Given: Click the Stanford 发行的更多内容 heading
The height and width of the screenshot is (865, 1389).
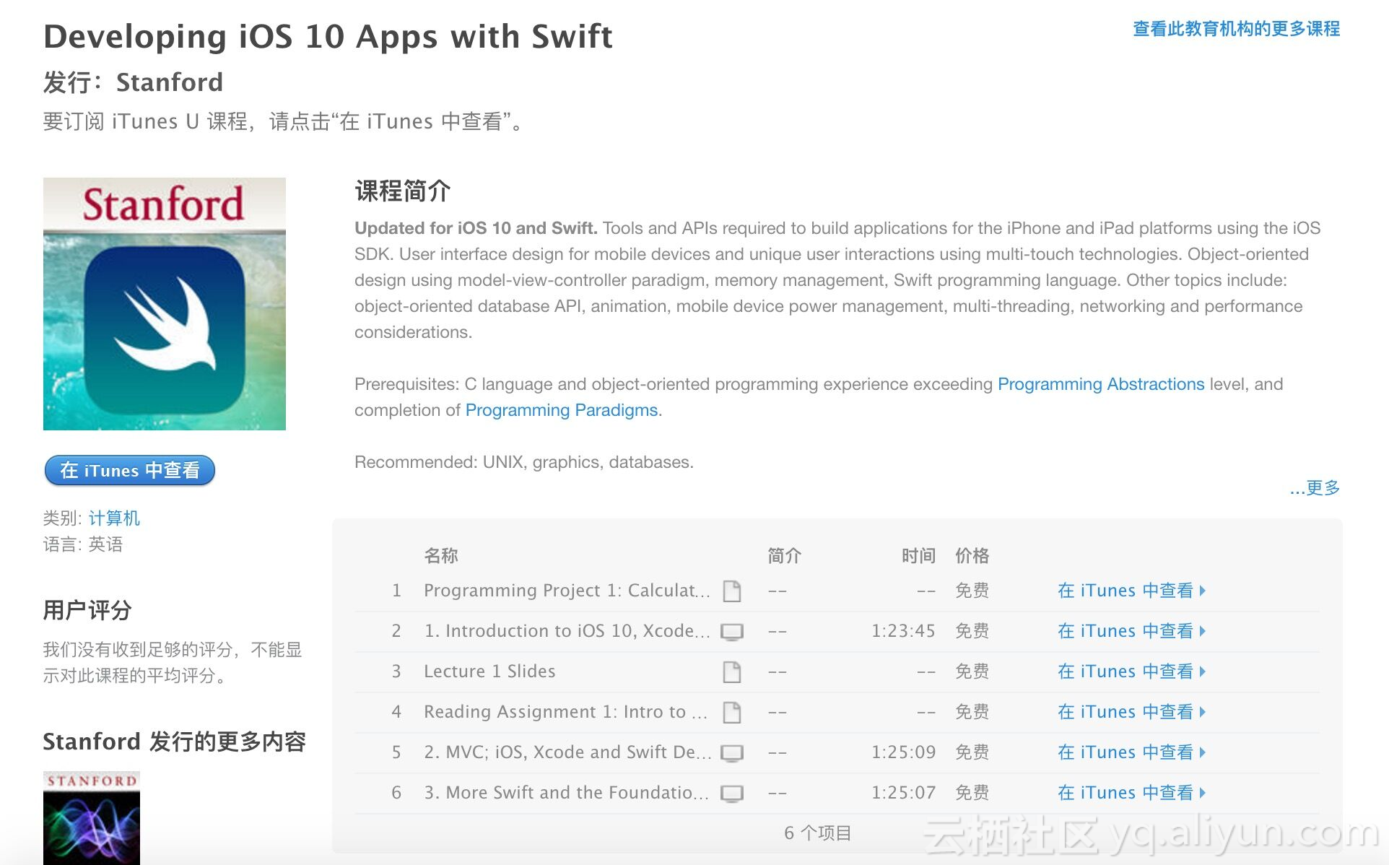Looking at the screenshot, I should tap(175, 742).
